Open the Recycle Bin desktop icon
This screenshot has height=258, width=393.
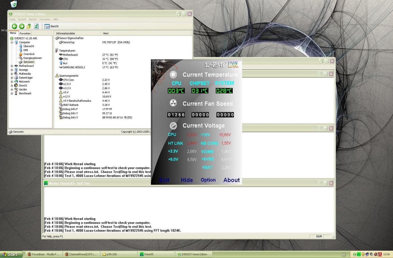tap(14, 4)
